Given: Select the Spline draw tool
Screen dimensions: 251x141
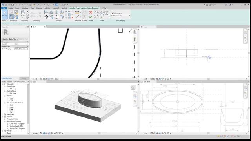Looking at the screenshot, I should point(107,14).
